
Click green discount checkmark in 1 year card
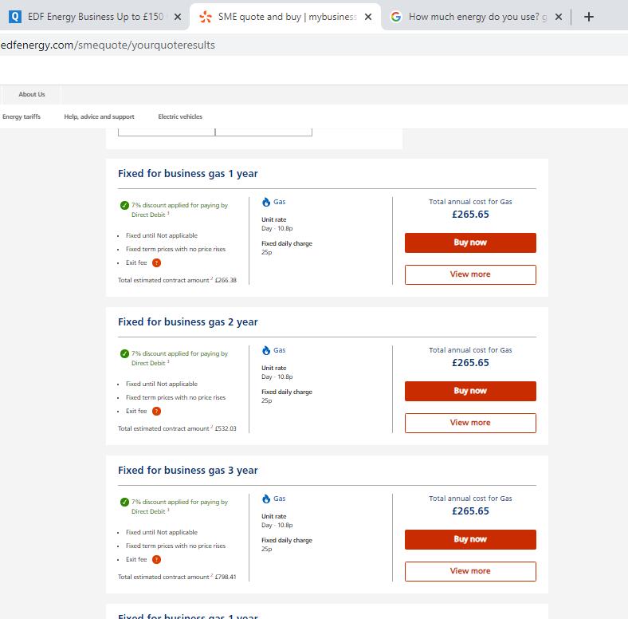[124, 205]
